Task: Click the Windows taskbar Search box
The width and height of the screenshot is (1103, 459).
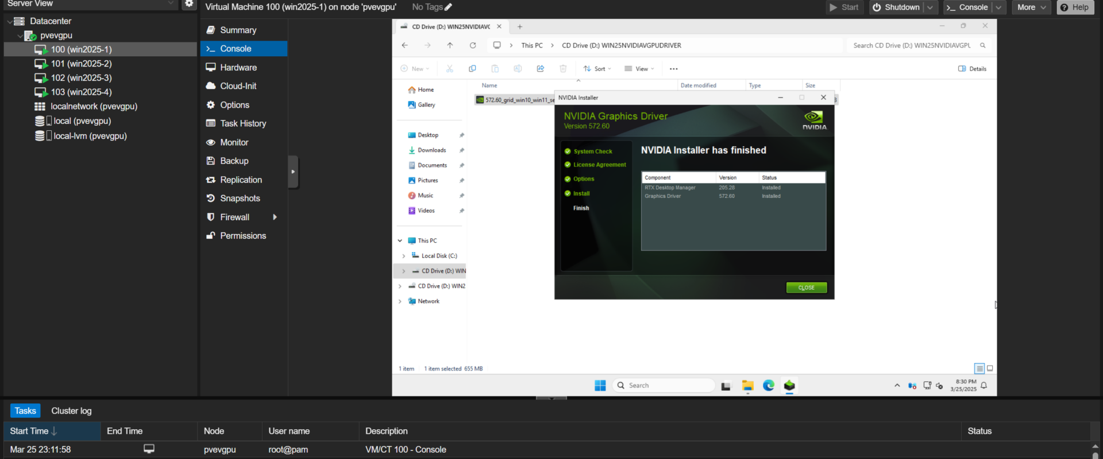Action: [664, 386]
